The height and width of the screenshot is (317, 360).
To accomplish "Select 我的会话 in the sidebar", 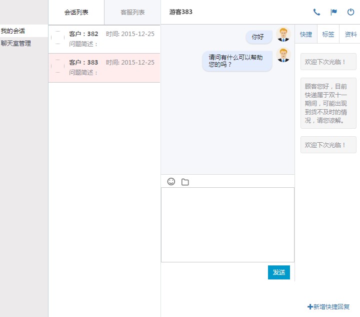I will [x=24, y=31].
